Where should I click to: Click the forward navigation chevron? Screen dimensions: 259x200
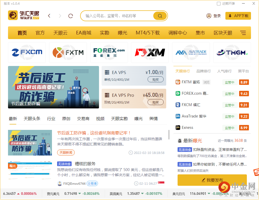click(60, 16)
